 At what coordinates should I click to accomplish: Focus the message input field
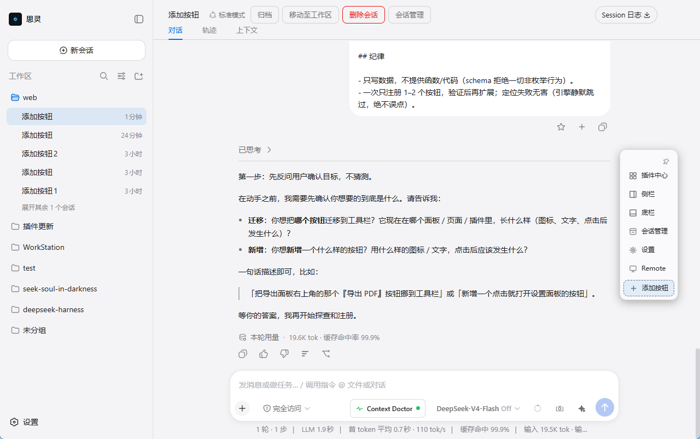click(x=424, y=385)
